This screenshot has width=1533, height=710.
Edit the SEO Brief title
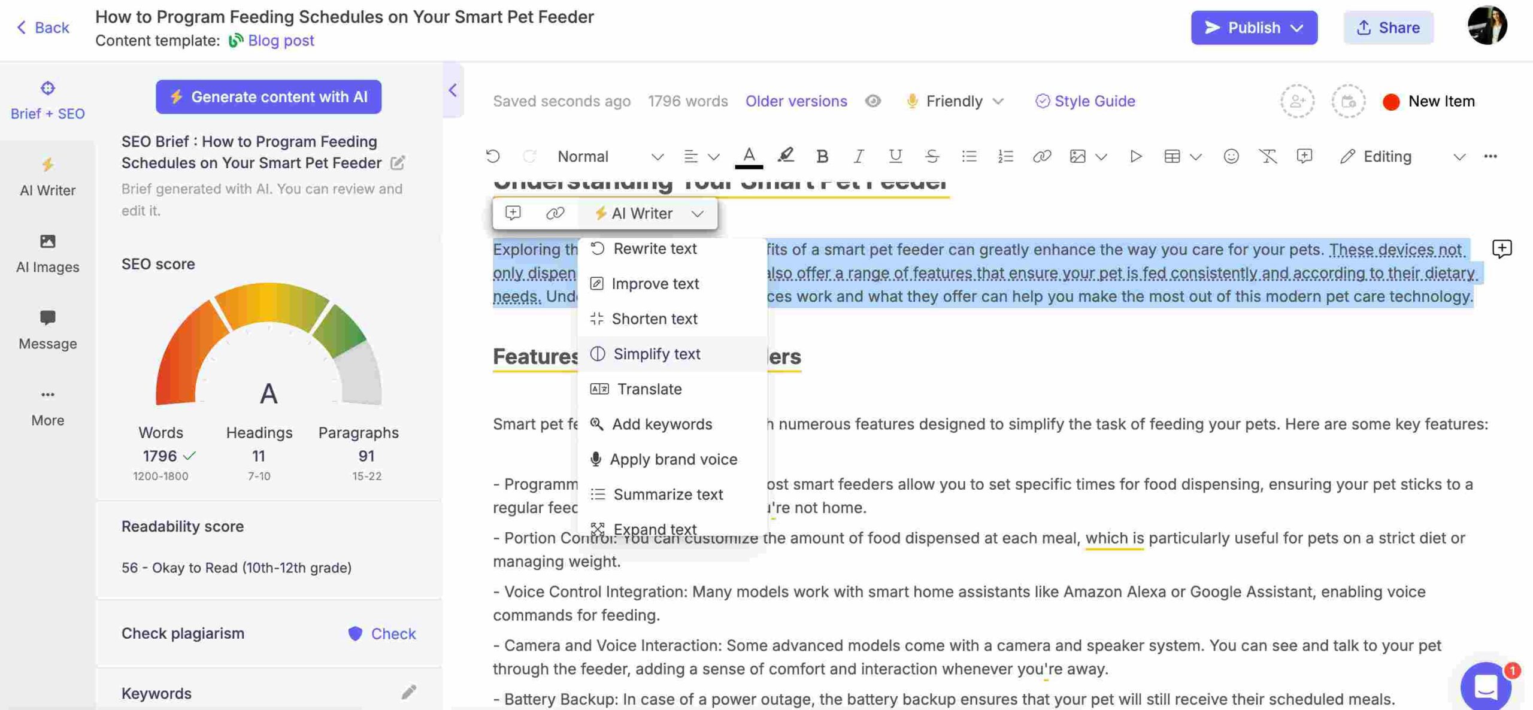(398, 163)
